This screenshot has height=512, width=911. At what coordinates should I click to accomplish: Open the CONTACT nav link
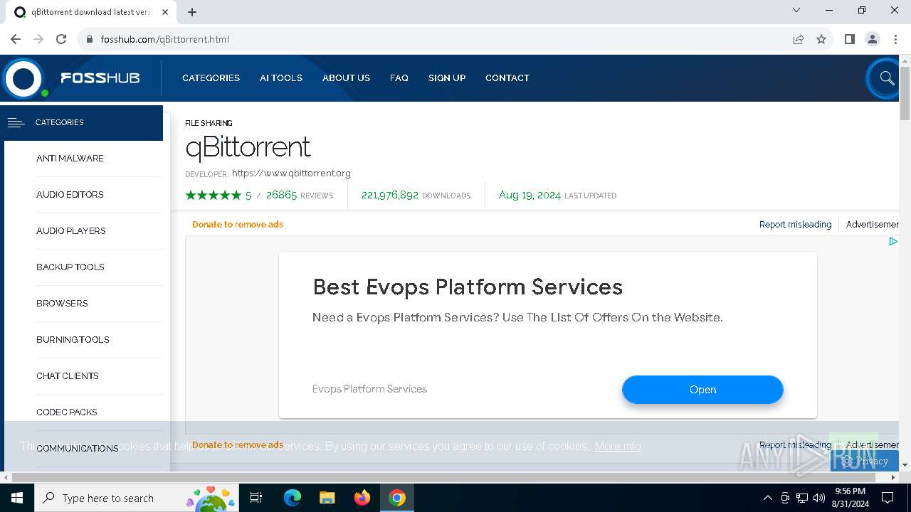tap(507, 78)
